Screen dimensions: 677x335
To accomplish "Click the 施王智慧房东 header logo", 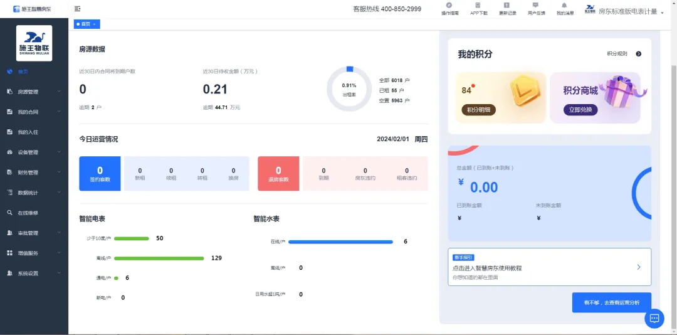I will point(32,9).
